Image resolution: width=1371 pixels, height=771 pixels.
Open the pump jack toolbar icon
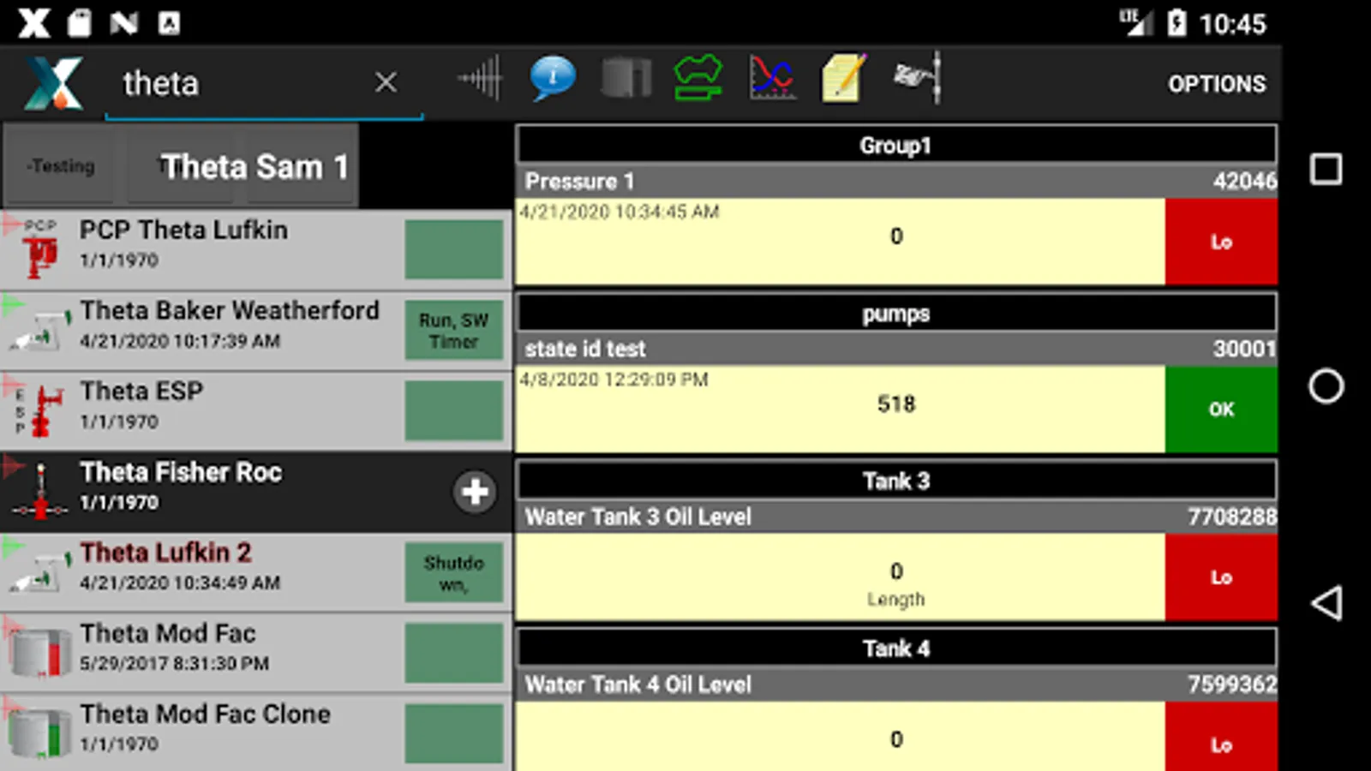[918, 79]
